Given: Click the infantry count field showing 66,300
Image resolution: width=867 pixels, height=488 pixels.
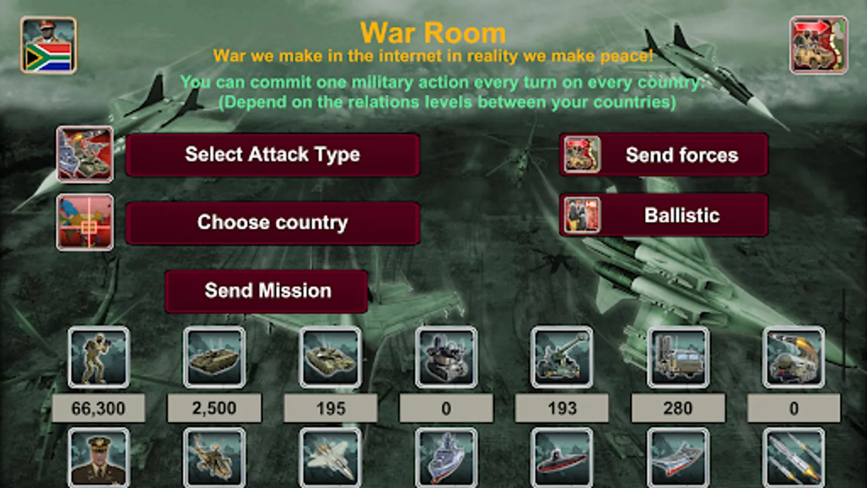Looking at the screenshot, I should click(99, 408).
